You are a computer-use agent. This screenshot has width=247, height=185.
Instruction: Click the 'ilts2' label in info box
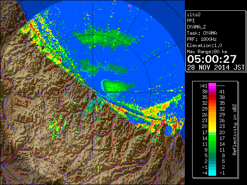click(194, 15)
